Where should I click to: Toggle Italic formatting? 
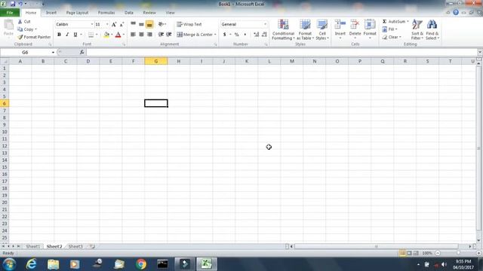pyautogui.click(x=67, y=35)
